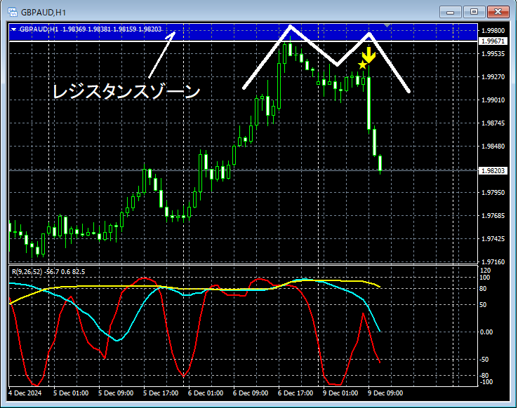
Task: Click the small triangle before GBPAUD,H1 header
Action: (13, 29)
